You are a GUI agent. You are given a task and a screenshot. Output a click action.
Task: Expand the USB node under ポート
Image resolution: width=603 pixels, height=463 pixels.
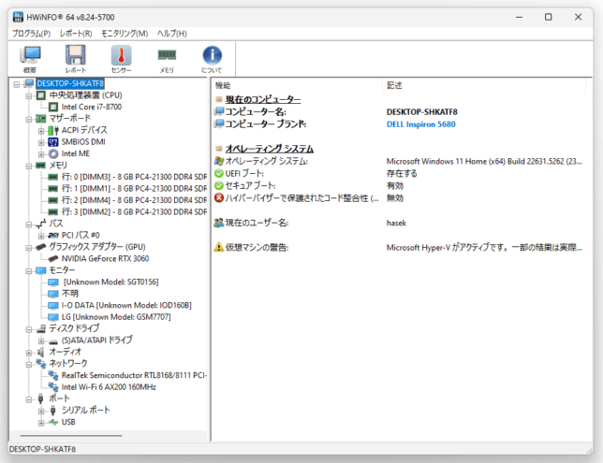(x=41, y=422)
